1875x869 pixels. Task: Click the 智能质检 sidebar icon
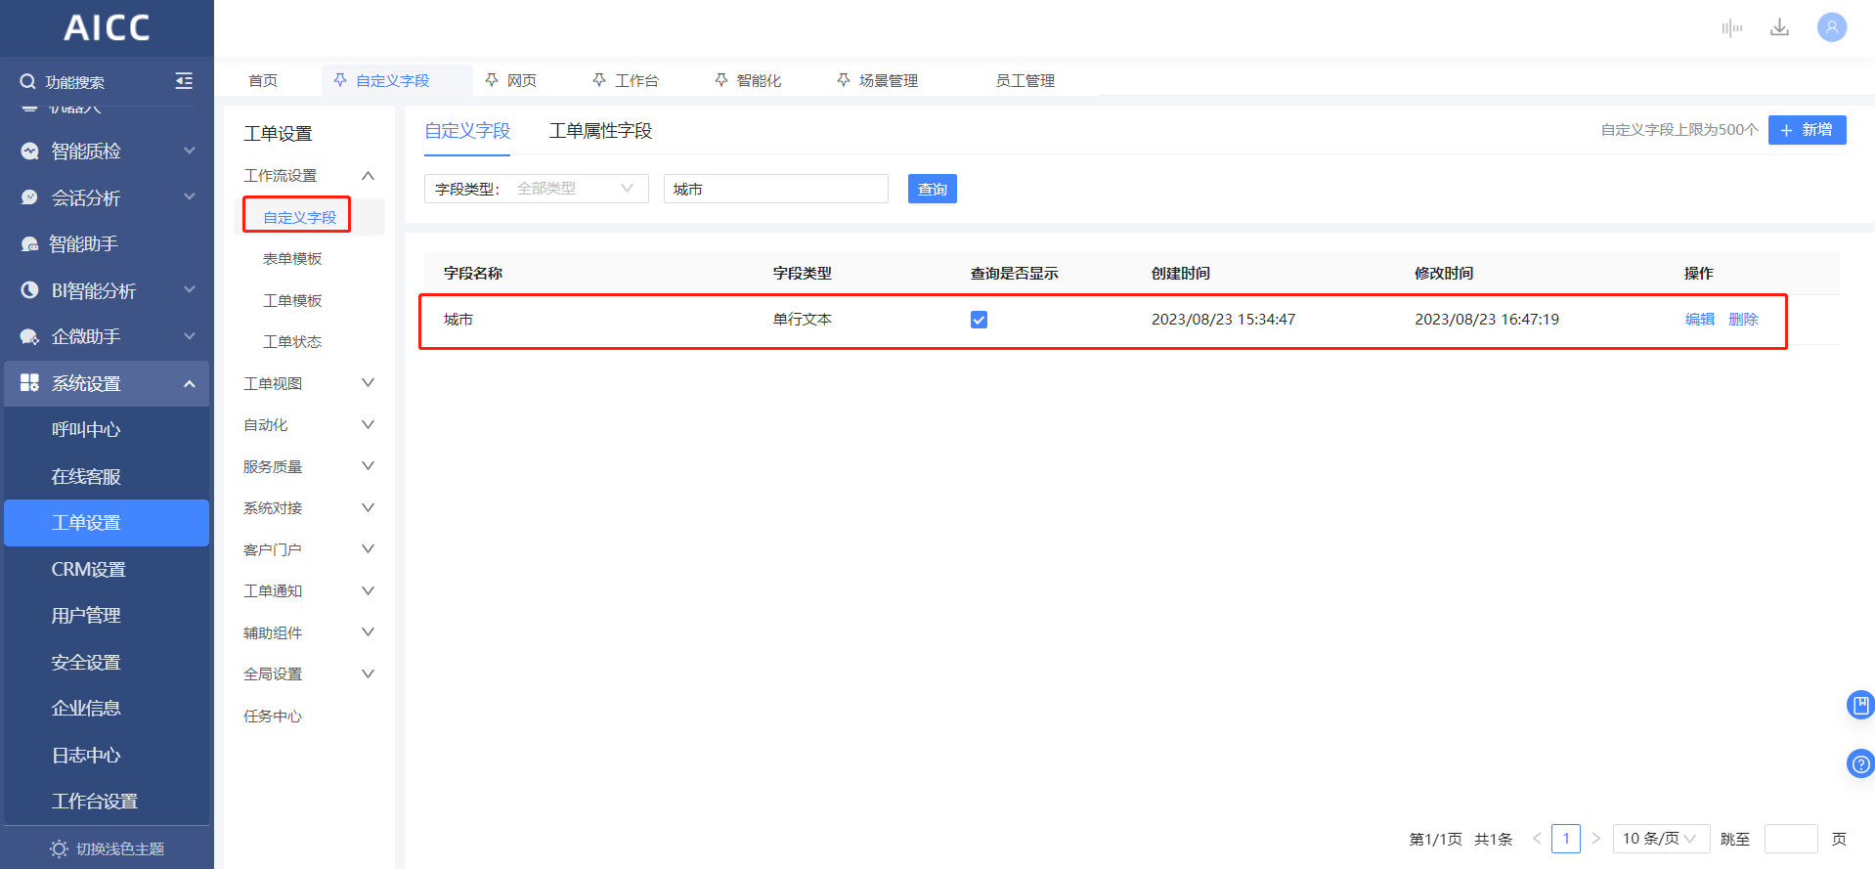click(x=30, y=152)
